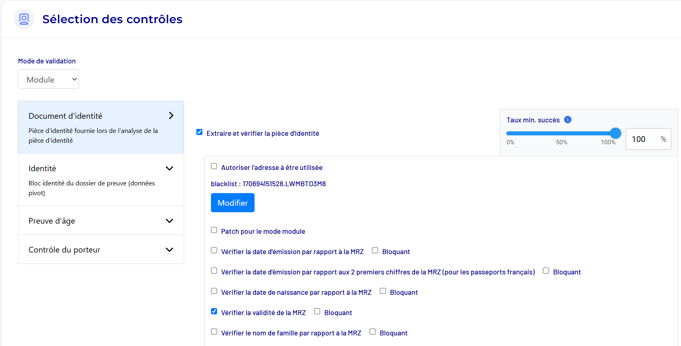The width and height of the screenshot is (681, 346).
Task: Click the success rate percentage input field
Action: [644, 139]
